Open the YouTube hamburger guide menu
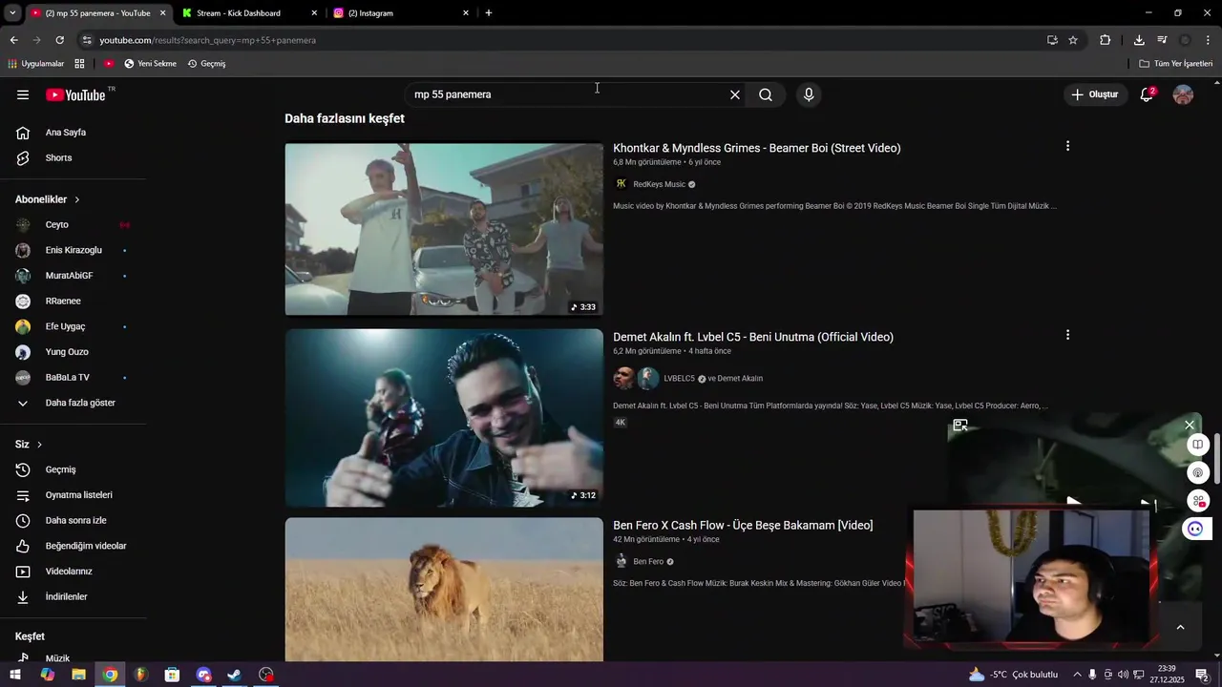1222x687 pixels. tap(23, 94)
